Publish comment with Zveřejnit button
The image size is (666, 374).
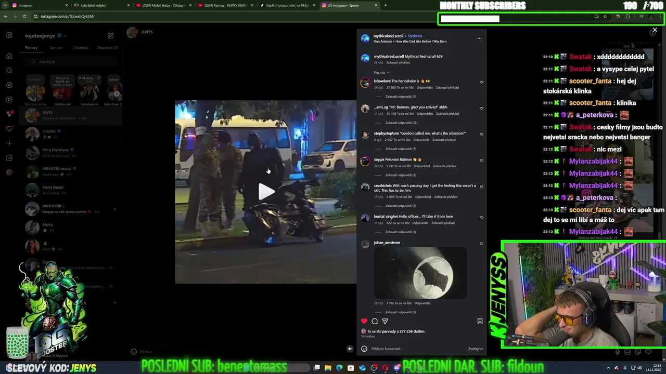click(475, 349)
